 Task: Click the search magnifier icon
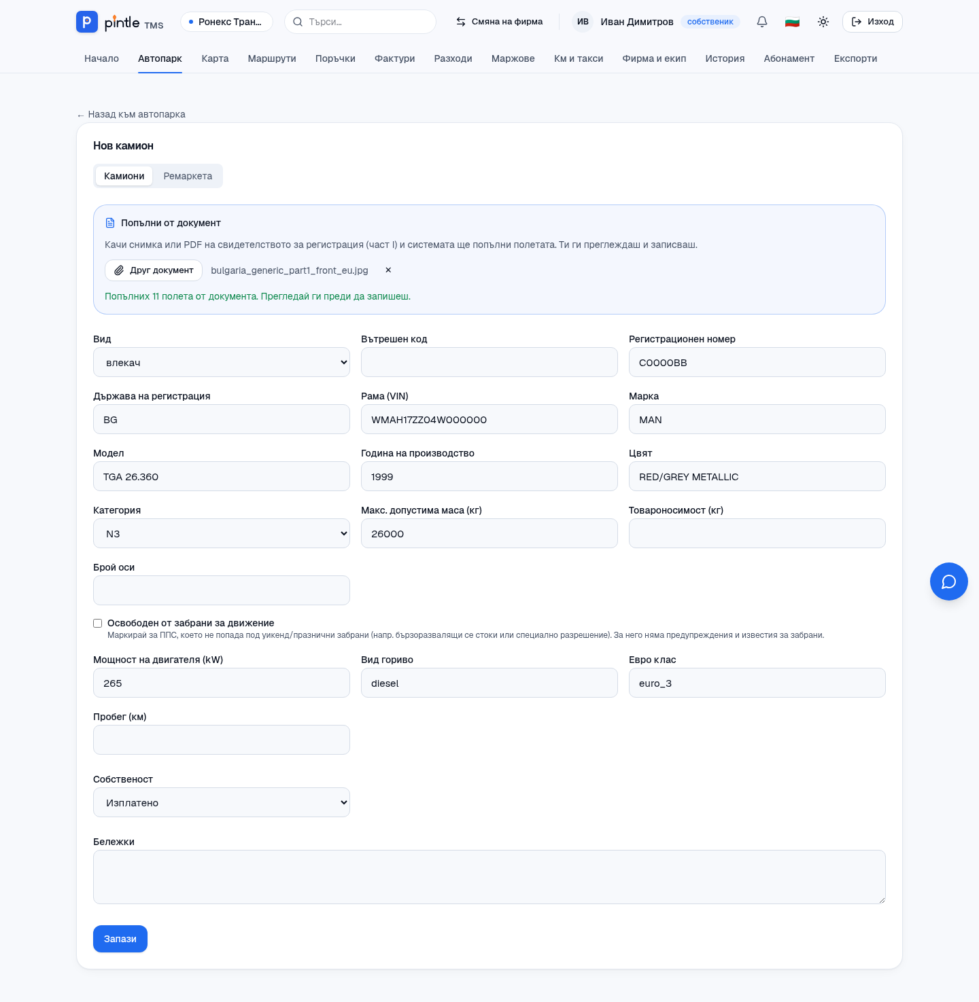(x=298, y=22)
